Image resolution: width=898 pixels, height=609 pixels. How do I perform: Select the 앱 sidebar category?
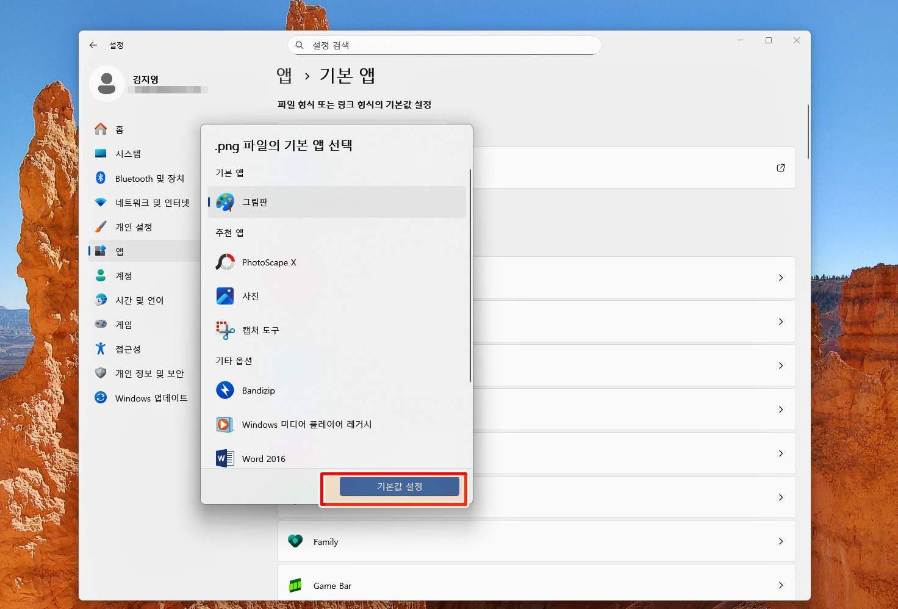tap(145, 251)
